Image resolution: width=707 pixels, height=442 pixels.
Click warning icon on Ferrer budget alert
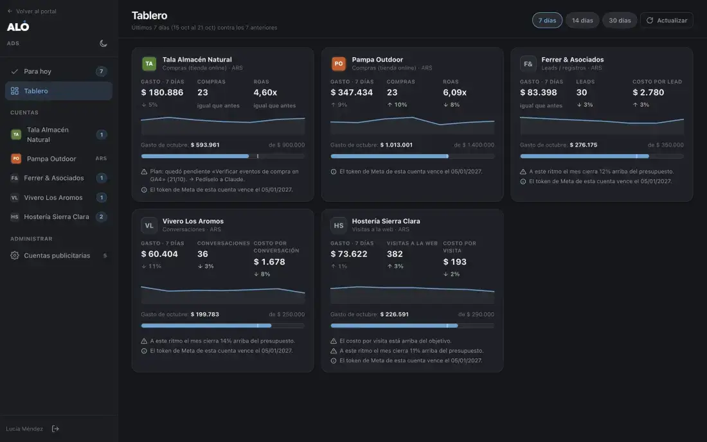click(x=523, y=172)
